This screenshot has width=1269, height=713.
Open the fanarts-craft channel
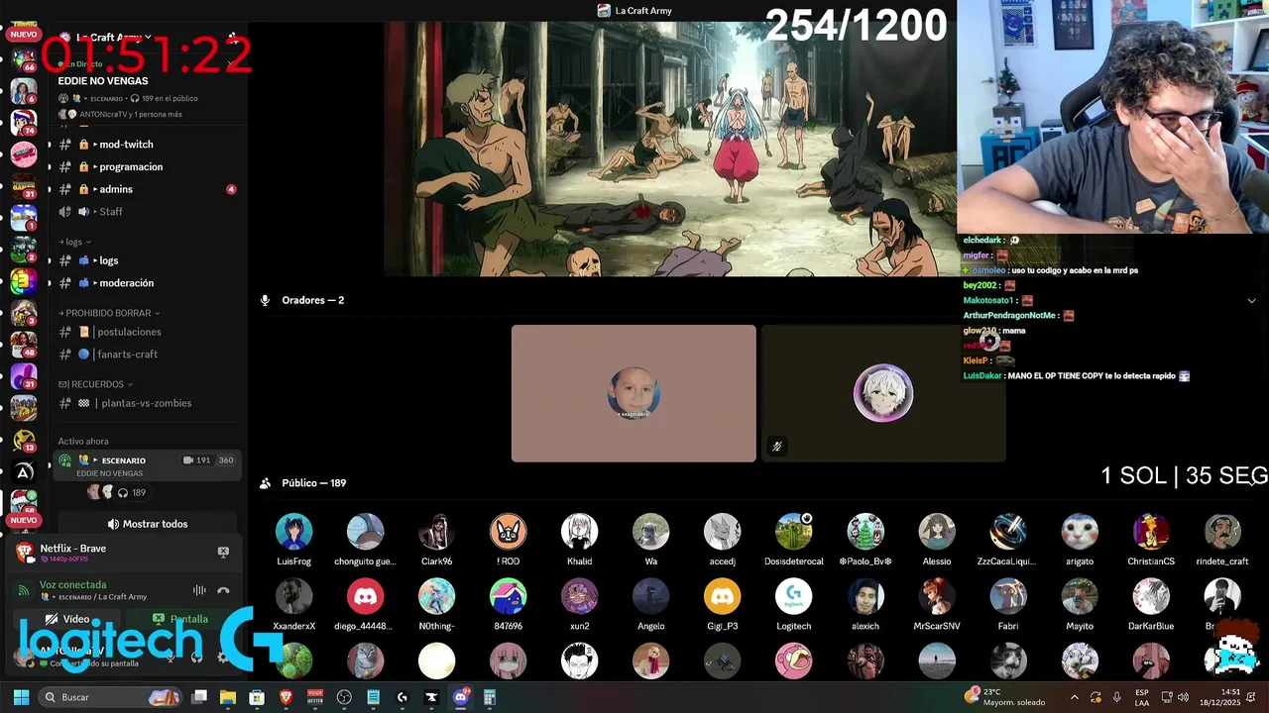point(146,355)
